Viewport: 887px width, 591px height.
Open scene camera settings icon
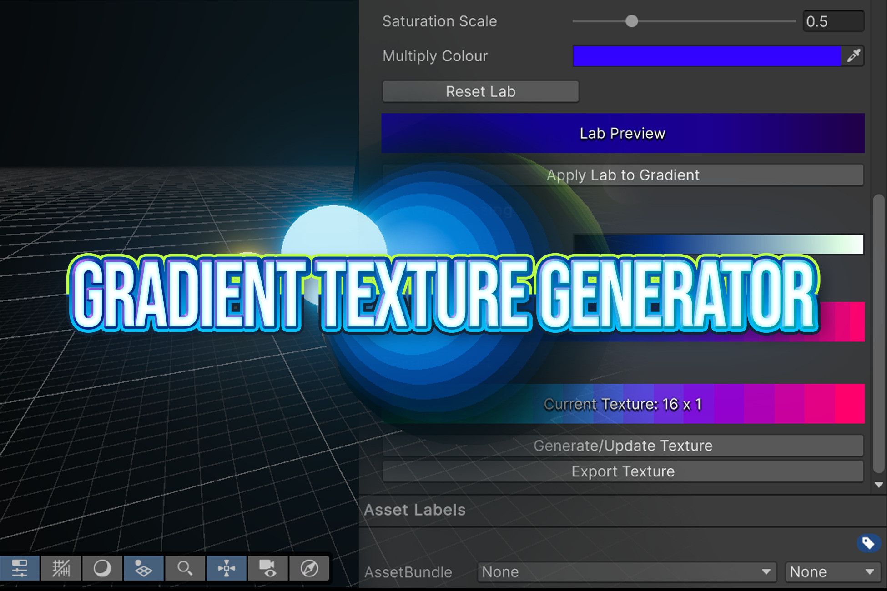pos(268,568)
